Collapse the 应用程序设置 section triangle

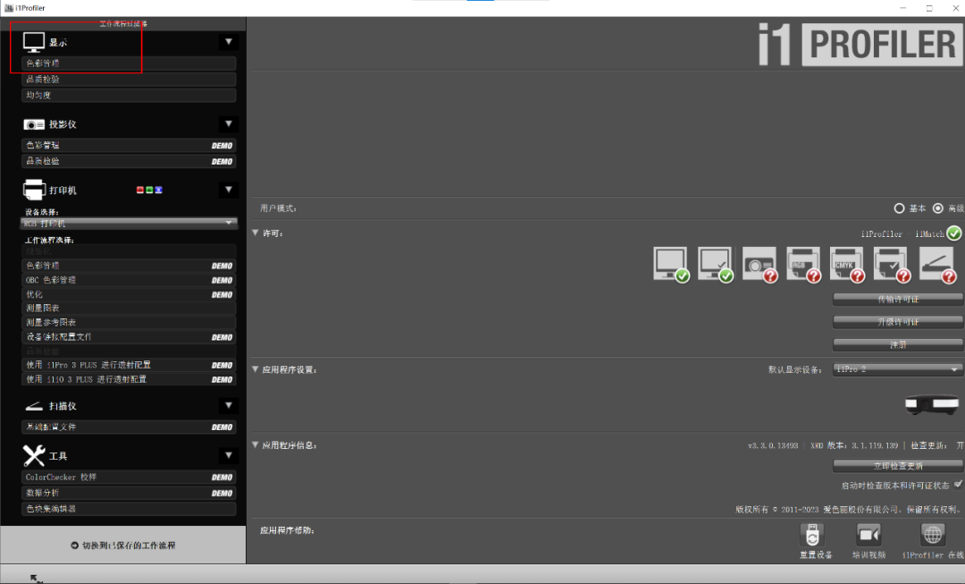pos(256,369)
